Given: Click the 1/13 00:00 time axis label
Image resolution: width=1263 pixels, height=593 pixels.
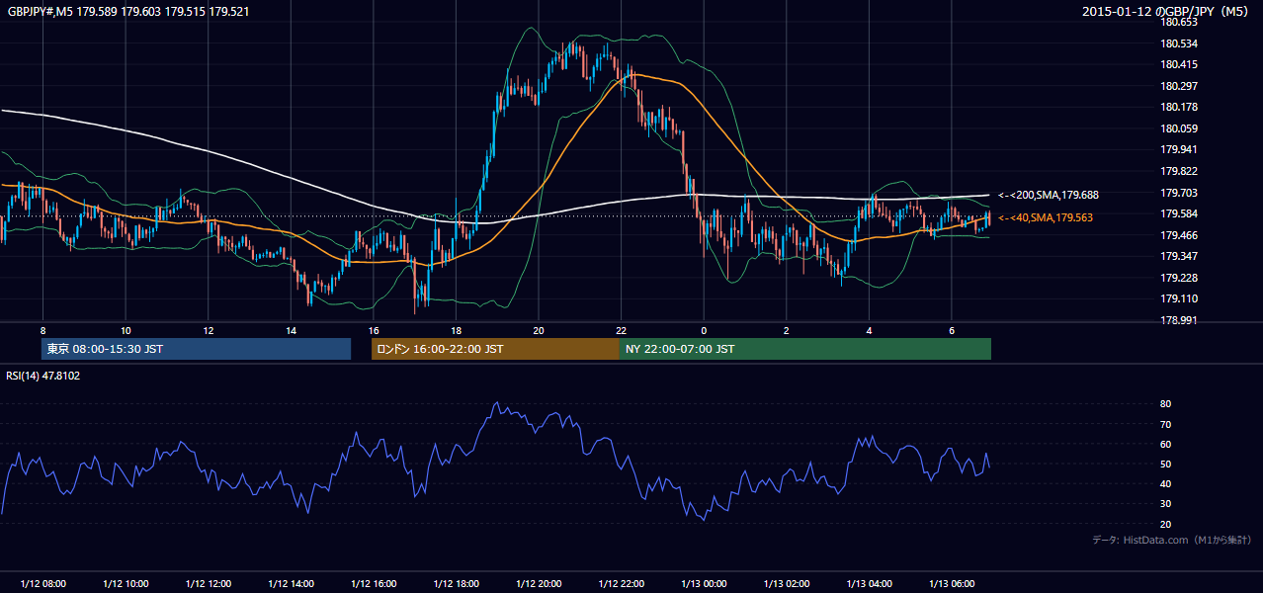Looking at the screenshot, I should (705, 583).
